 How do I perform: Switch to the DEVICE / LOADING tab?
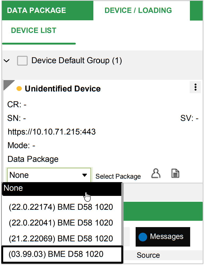pyautogui.click(x=138, y=10)
